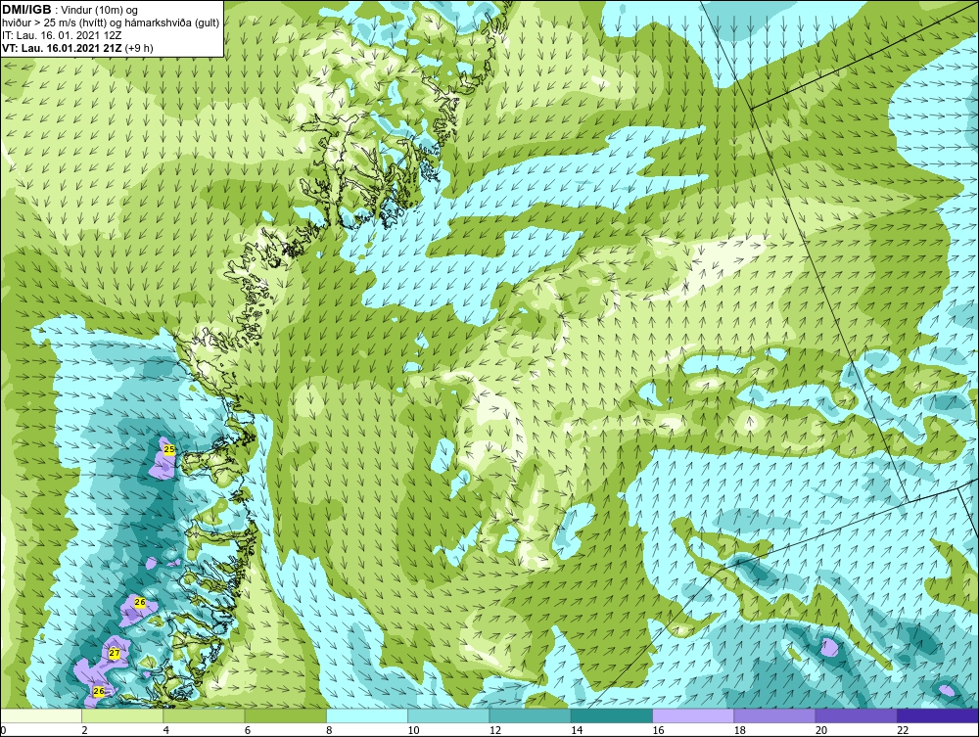Click the scale label 16

pos(658,731)
